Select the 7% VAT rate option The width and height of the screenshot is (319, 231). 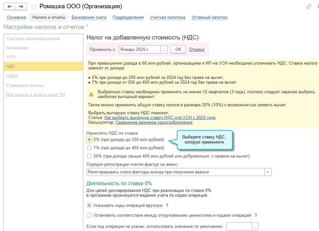tap(89, 148)
